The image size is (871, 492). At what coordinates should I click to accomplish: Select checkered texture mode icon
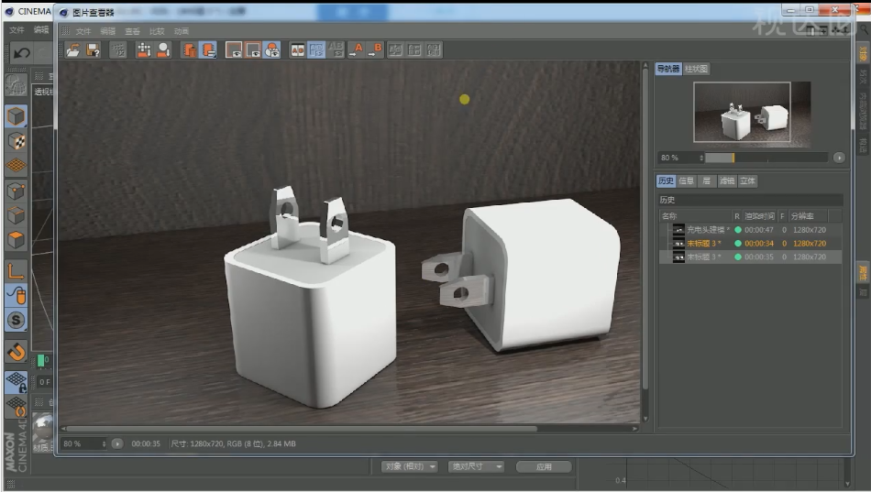click(x=17, y=141)
